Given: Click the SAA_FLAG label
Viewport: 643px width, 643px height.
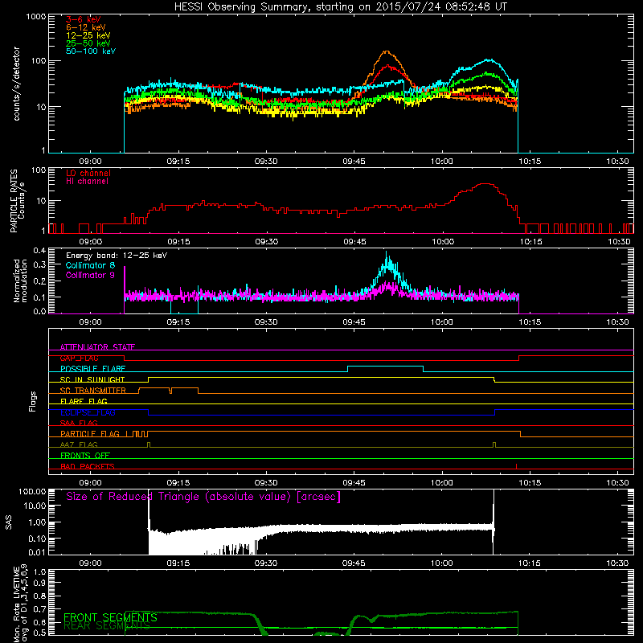Looking at the screenshot, I should [x=79, y=423].
